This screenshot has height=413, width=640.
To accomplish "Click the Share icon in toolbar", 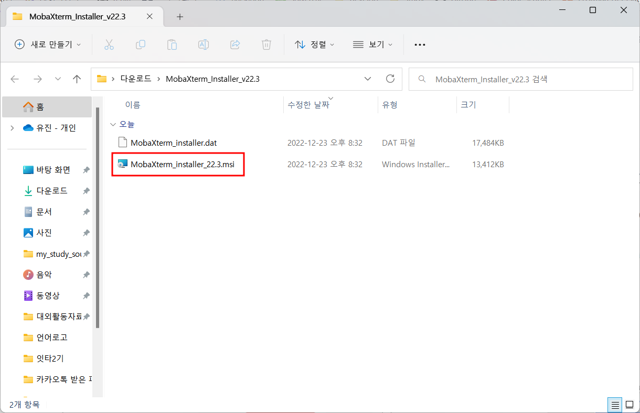I will (x=235, y=45).
